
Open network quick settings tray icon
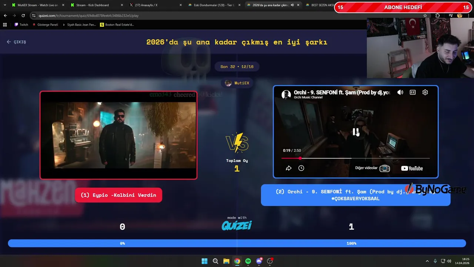tap(443, 261)
